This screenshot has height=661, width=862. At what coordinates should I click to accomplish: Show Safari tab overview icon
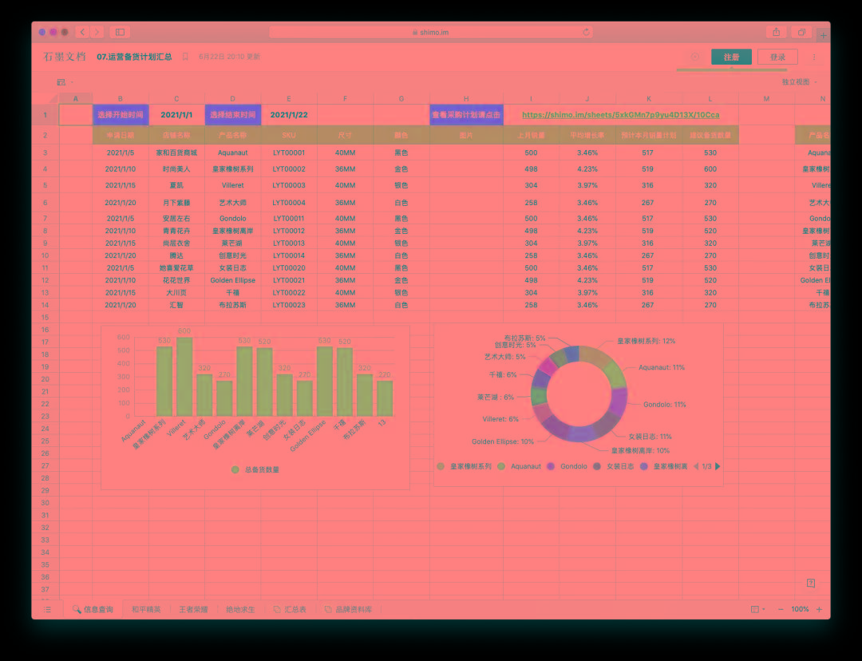(801, 32)
